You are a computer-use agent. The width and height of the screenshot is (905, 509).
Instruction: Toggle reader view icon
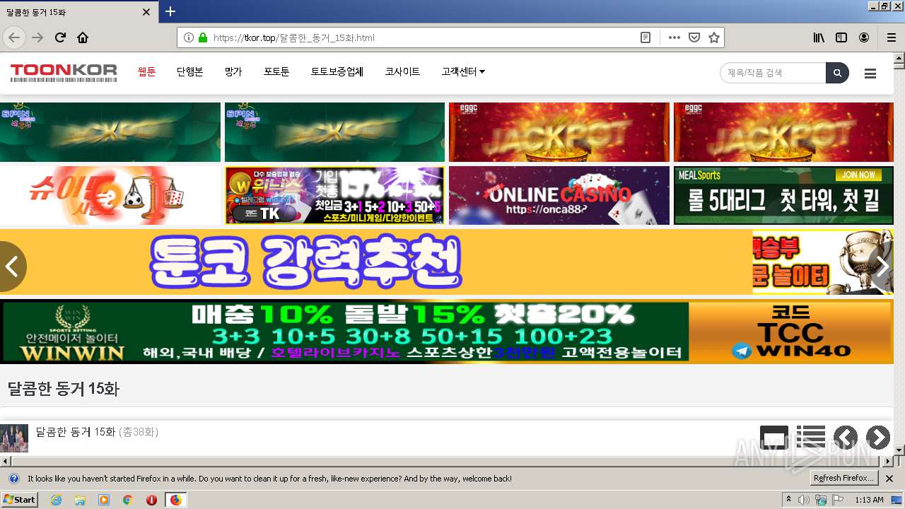(646, 37)
